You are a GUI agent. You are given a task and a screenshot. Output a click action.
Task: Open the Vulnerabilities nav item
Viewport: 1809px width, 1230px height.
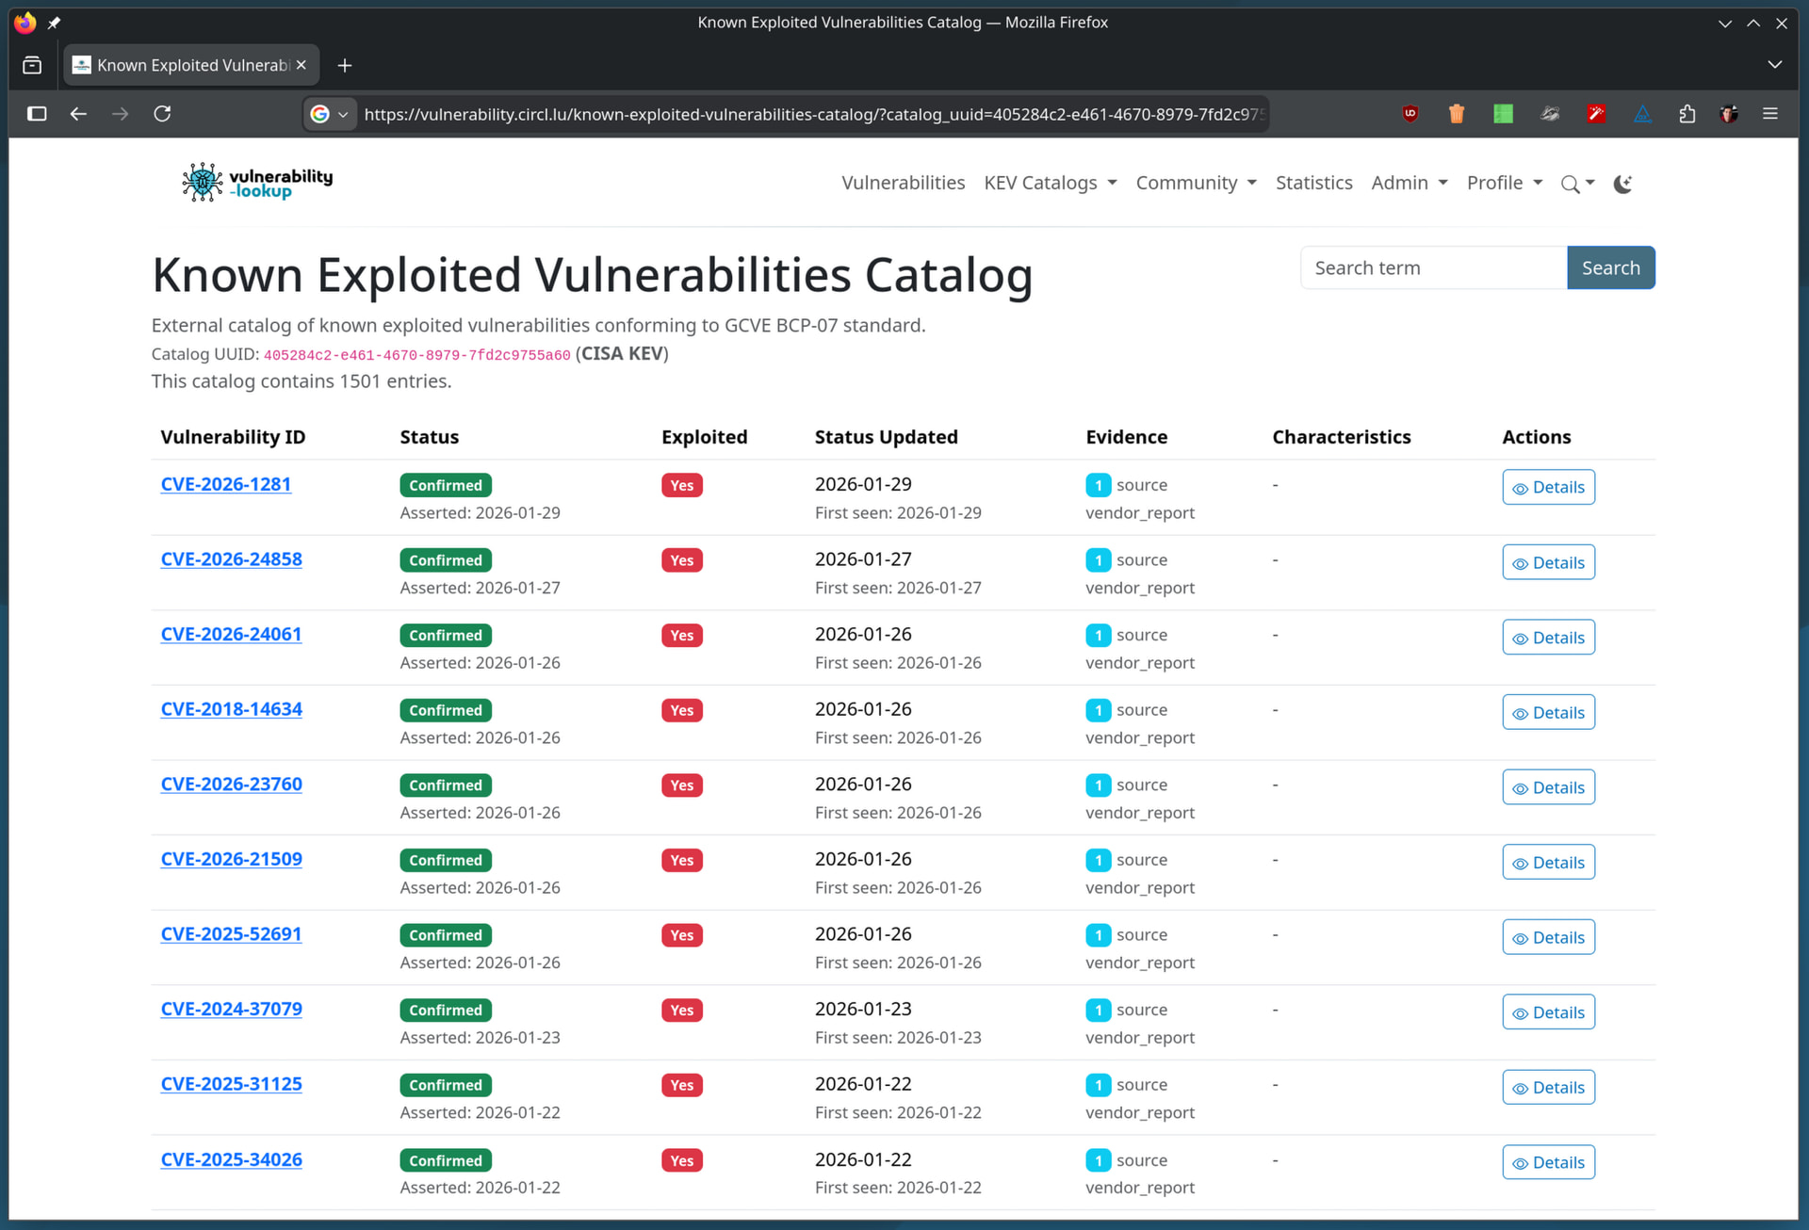(903, 183)
